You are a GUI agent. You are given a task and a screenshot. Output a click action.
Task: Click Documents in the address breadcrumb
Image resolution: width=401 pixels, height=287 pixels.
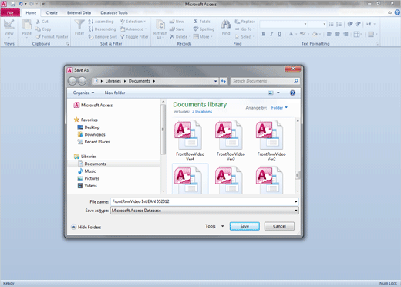[139, 81]
